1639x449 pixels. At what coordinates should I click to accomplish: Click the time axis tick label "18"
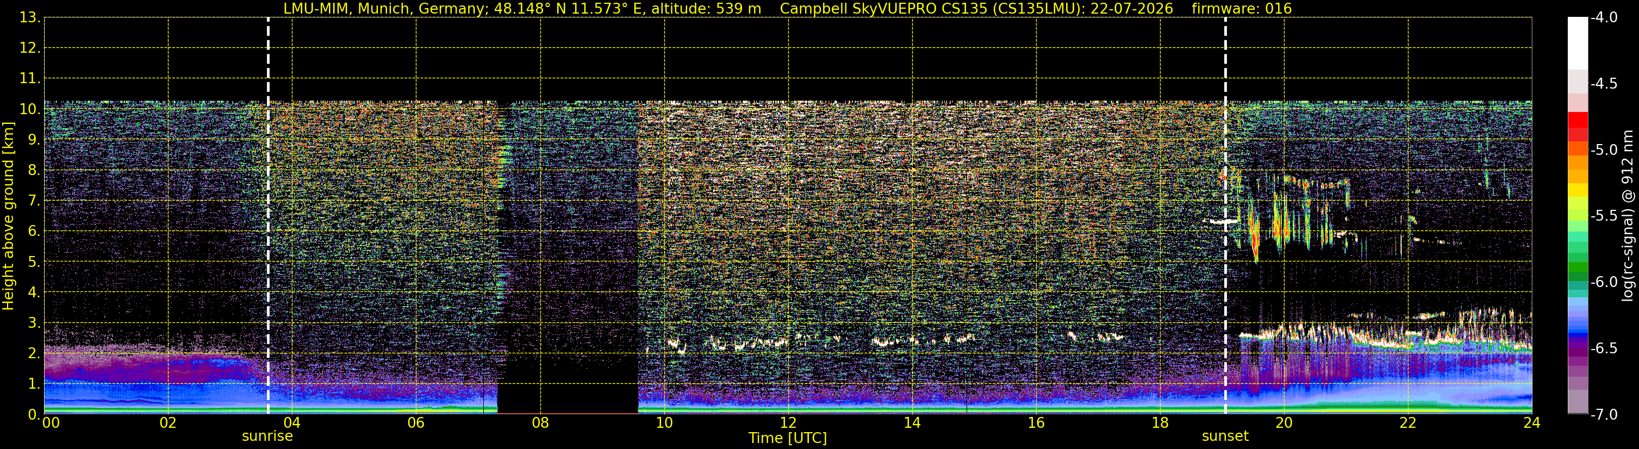point(1160,423)
